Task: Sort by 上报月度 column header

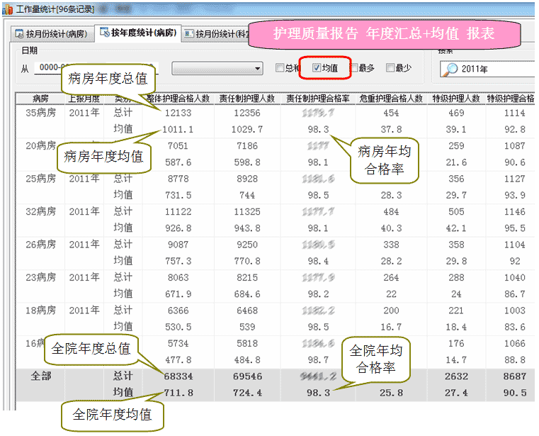Action: (84, 99)
